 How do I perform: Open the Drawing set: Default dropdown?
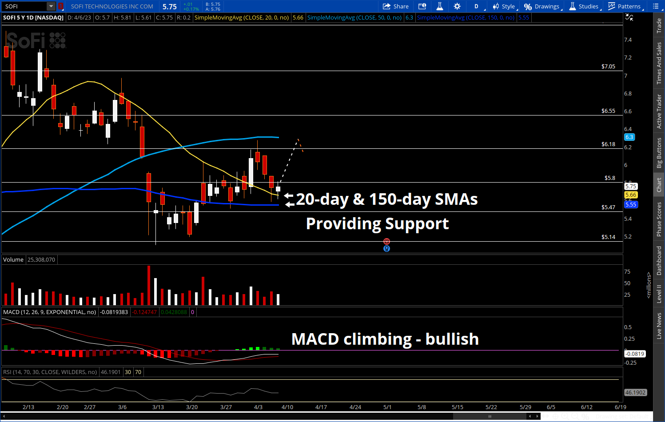(x=624, y=416)
